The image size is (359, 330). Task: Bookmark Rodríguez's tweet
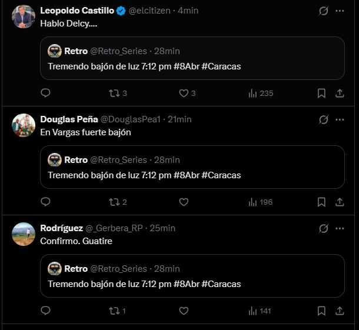(321, 311)
